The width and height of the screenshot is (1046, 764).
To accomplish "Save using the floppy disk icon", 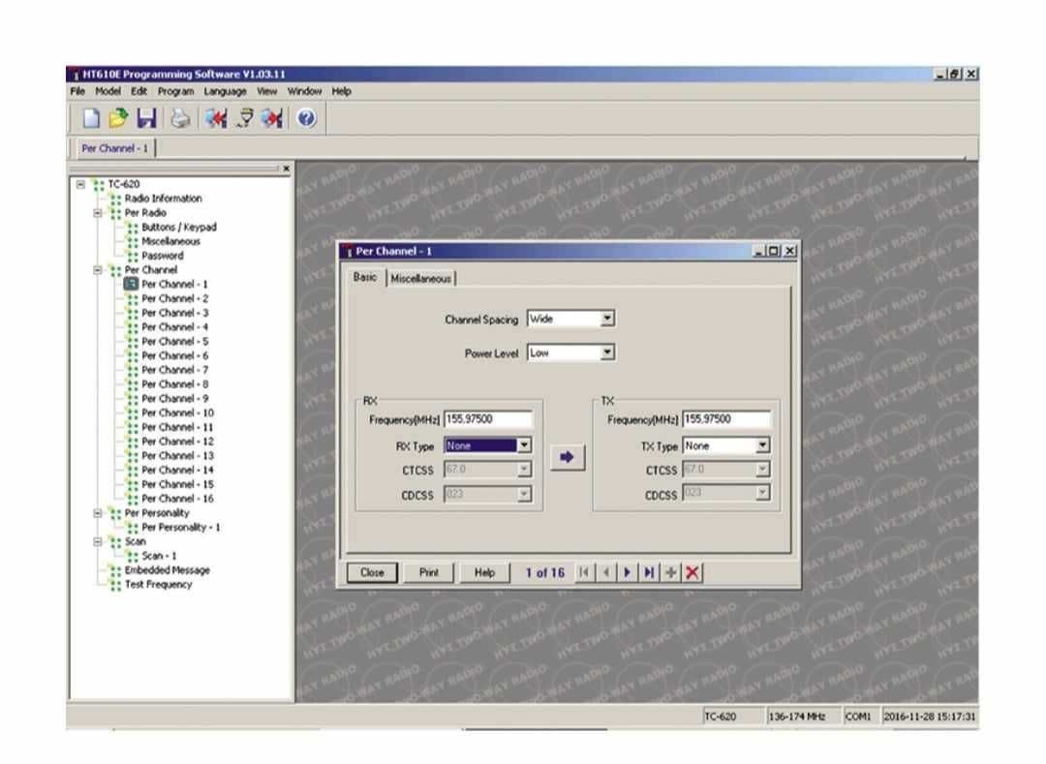I will tap(146, 119).
